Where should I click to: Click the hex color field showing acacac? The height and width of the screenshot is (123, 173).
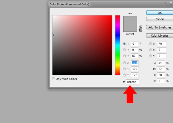[x=132, y=82]
